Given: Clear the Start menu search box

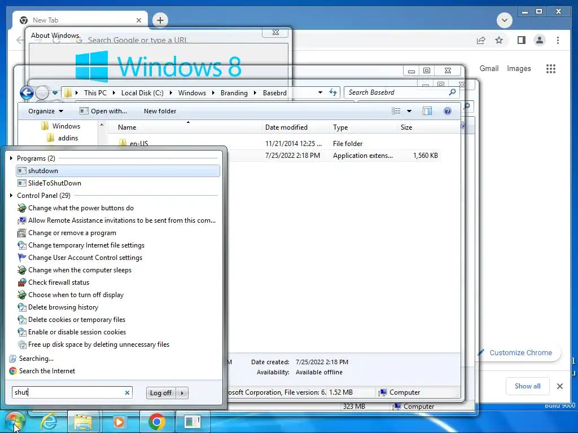Looking at the screenshot, I should pyautogui.click(x=127, y=393).
